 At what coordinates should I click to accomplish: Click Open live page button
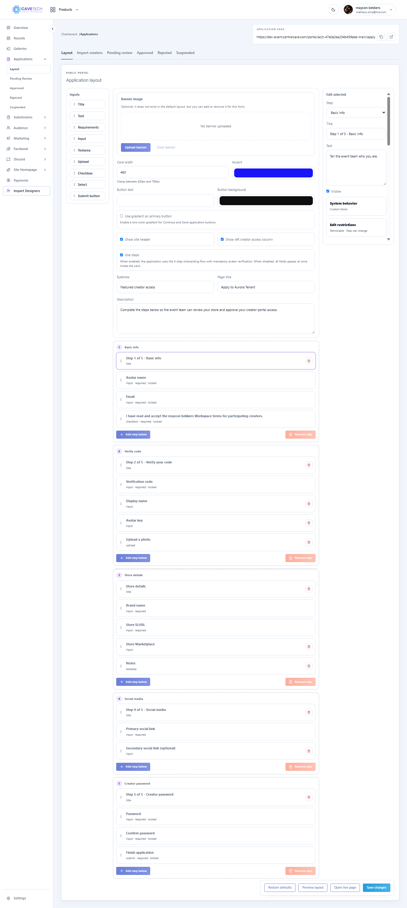pos(345,887)
